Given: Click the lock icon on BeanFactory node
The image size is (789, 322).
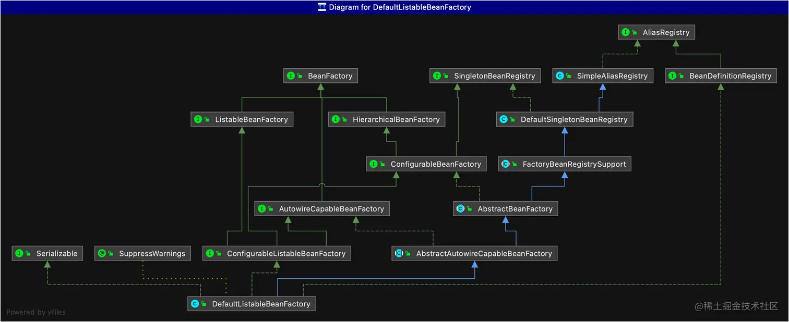Looking at the screenshot, I should pyautogui.click(x=300, y=76).
